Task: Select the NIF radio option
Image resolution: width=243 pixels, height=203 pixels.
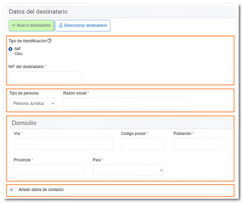Action: 11,49
